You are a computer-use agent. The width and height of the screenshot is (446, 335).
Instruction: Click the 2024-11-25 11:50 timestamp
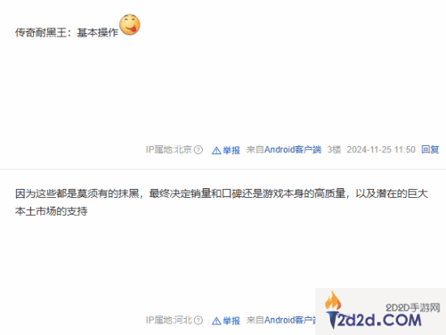pos(381,149)
